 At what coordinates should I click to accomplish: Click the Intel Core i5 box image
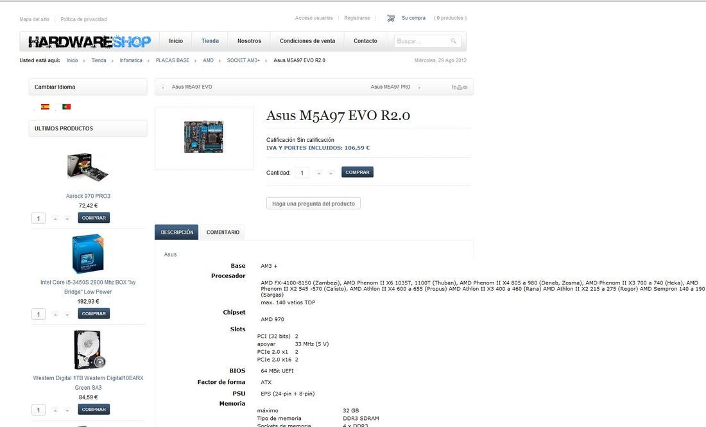click(88, 254)
